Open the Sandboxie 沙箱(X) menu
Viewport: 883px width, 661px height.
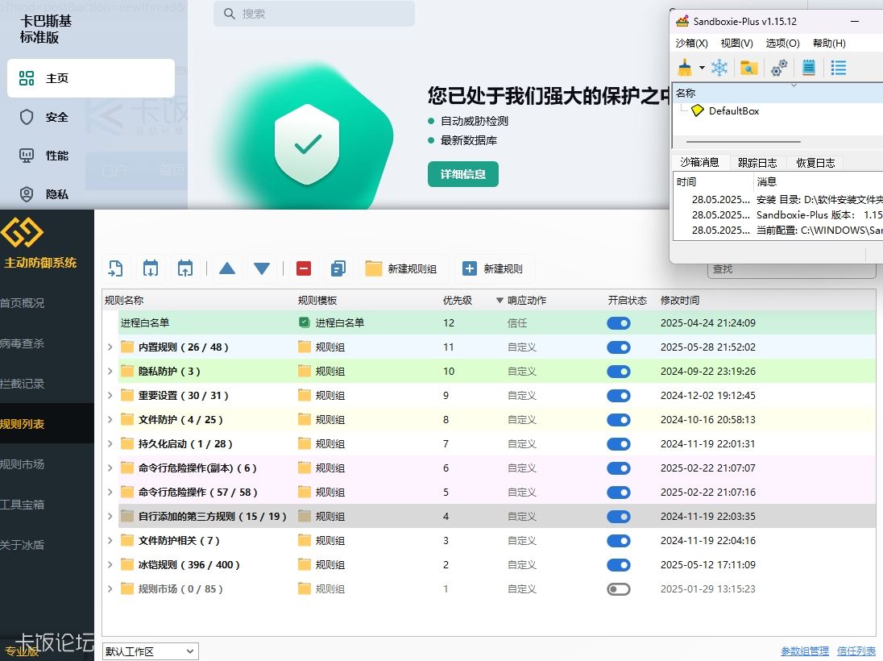coord(691,44)
